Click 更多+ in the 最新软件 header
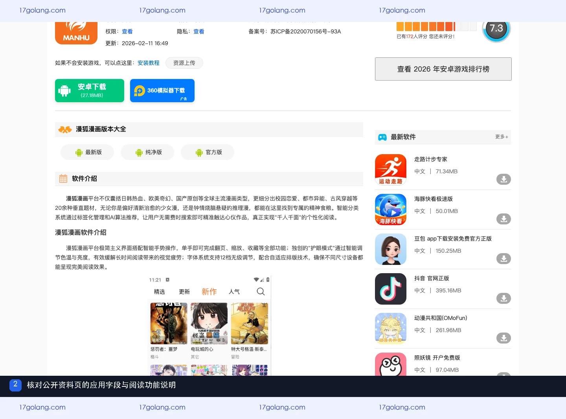 [502, 137]
